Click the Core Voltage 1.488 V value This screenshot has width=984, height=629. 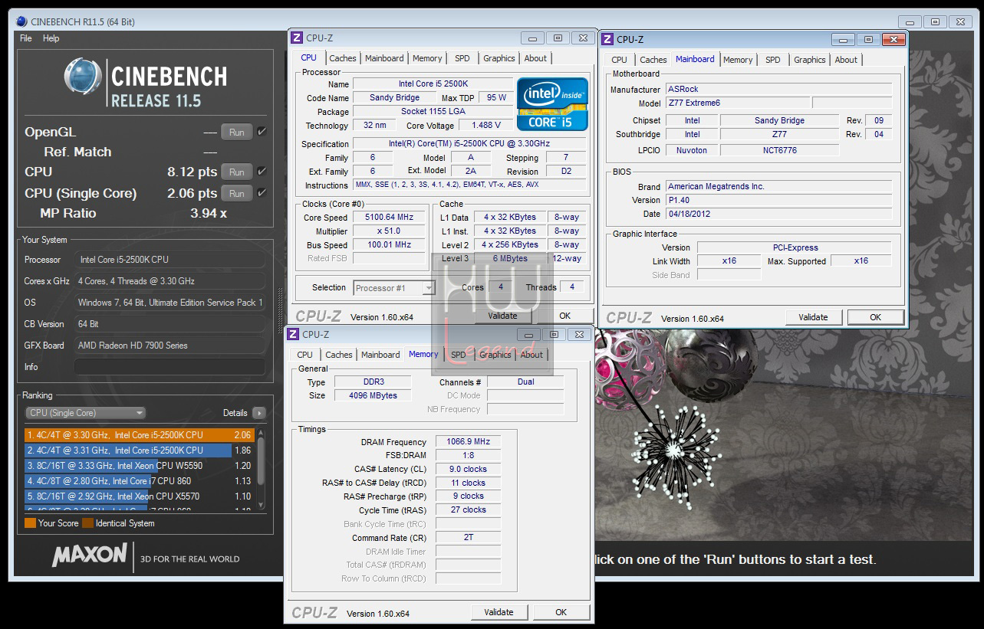click(486, 125)
